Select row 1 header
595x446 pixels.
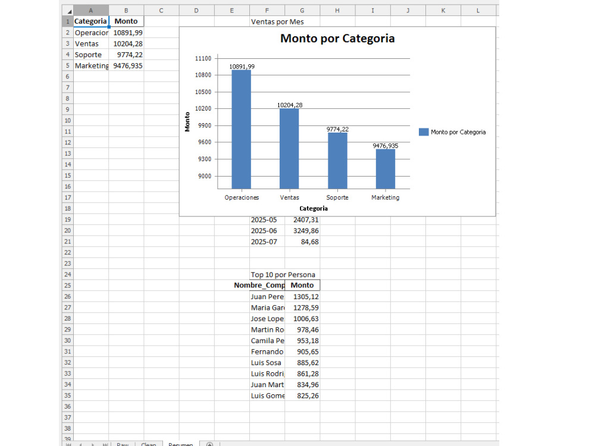click(68, 21)
